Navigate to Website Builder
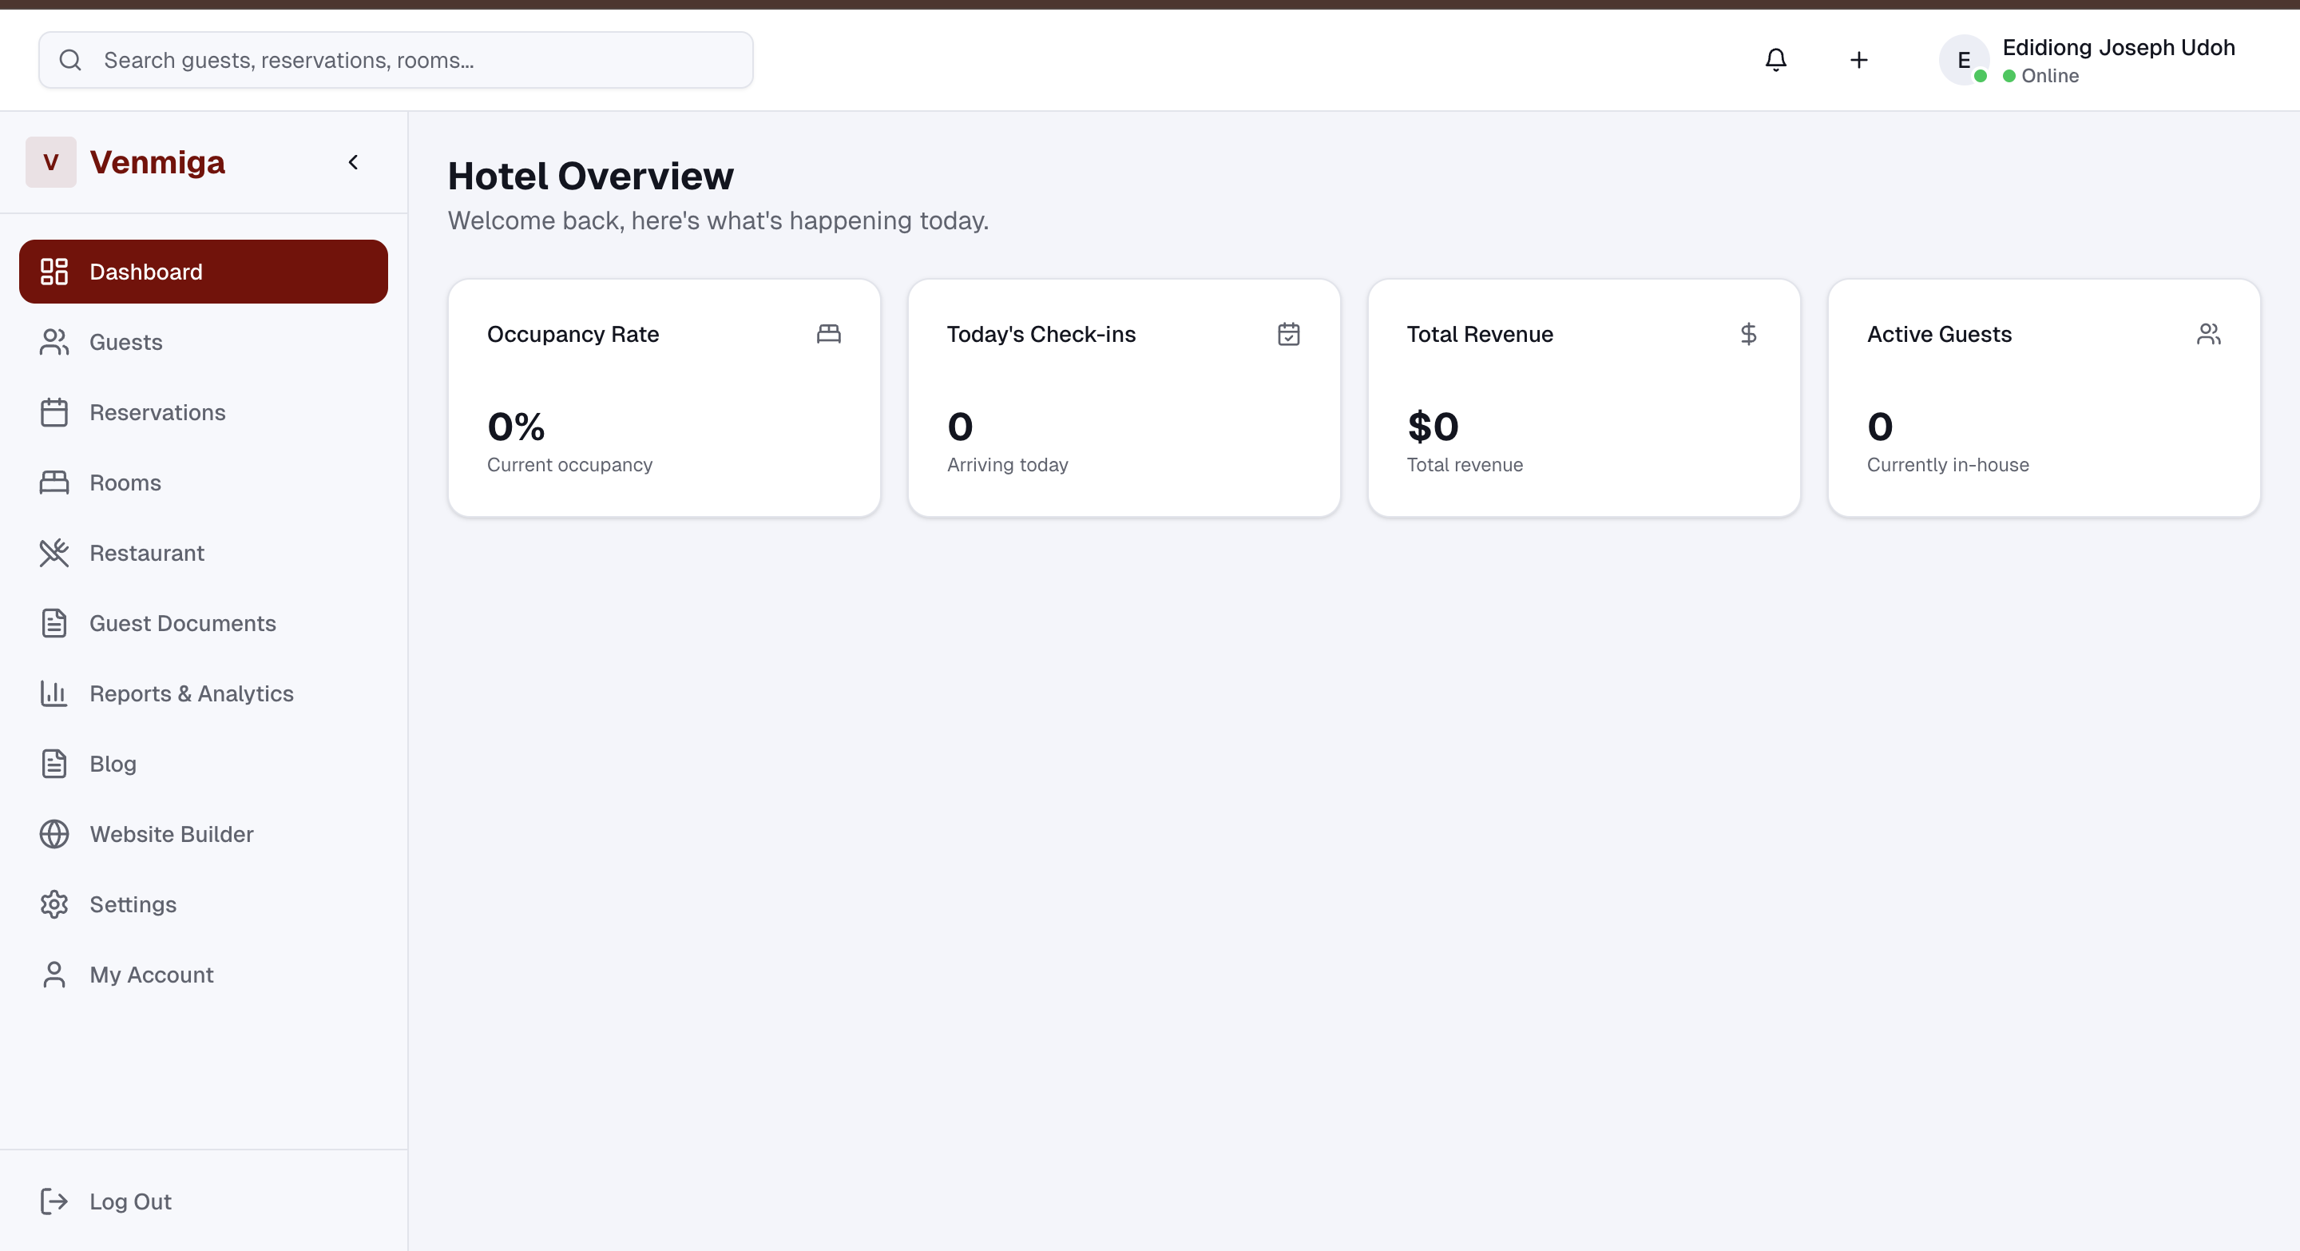2300x1251 pixels. click(172, 834)
